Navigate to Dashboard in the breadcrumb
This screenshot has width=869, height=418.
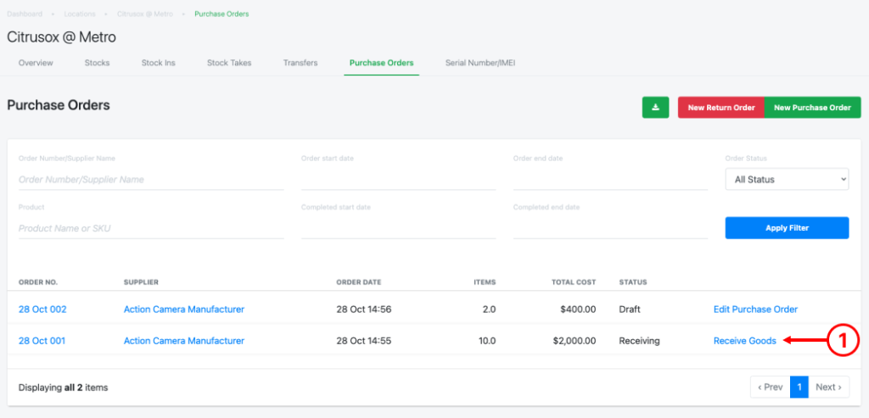point(25,14)
